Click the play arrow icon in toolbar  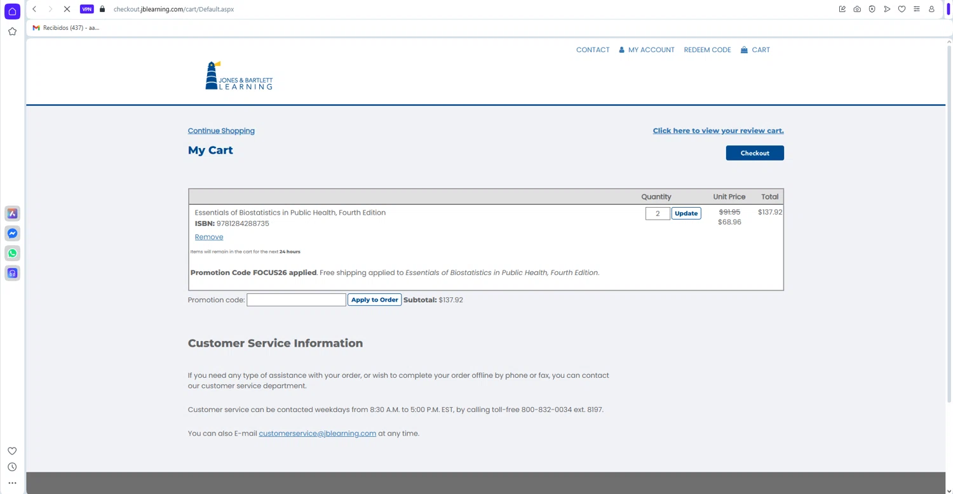click(x=887, y=9)
